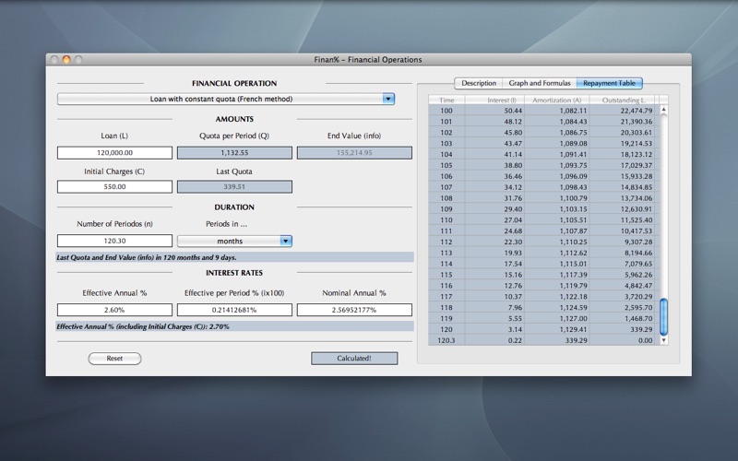Select table row with time 106
This screenshot has height=461, width=738.
point(543,176)
